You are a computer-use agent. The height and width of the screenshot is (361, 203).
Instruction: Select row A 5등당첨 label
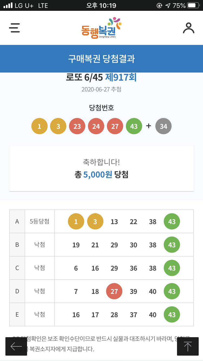click(x=40, y=221)
